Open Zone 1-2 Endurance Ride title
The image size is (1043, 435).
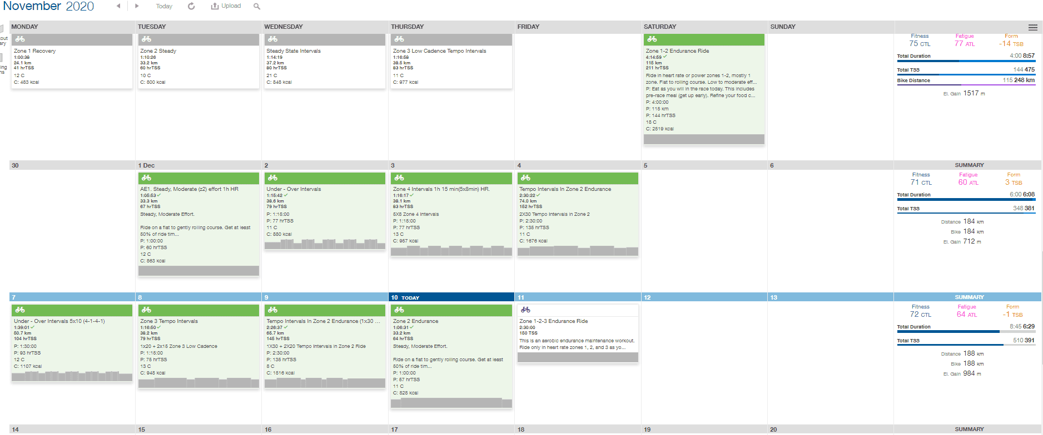point(677,51)
